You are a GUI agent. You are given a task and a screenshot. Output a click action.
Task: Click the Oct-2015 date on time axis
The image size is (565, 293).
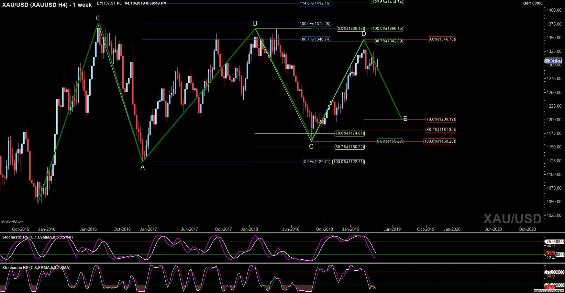(20, 229)
